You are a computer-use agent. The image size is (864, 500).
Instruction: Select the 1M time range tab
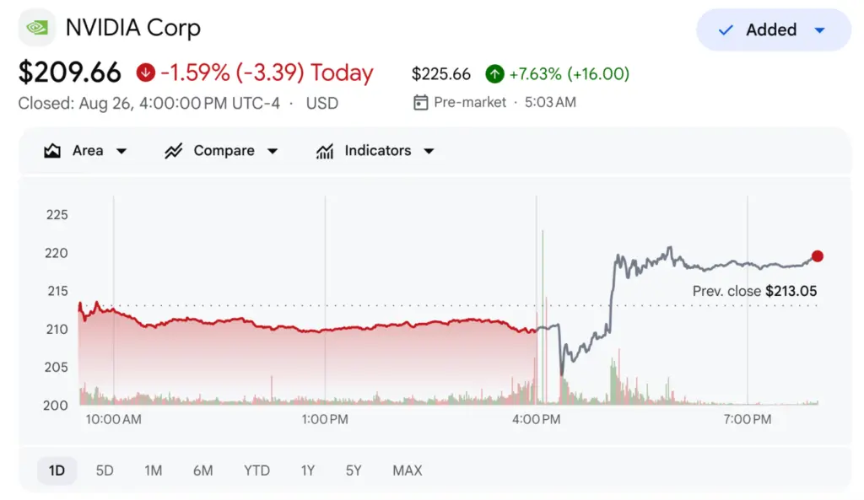coord(154,470)
